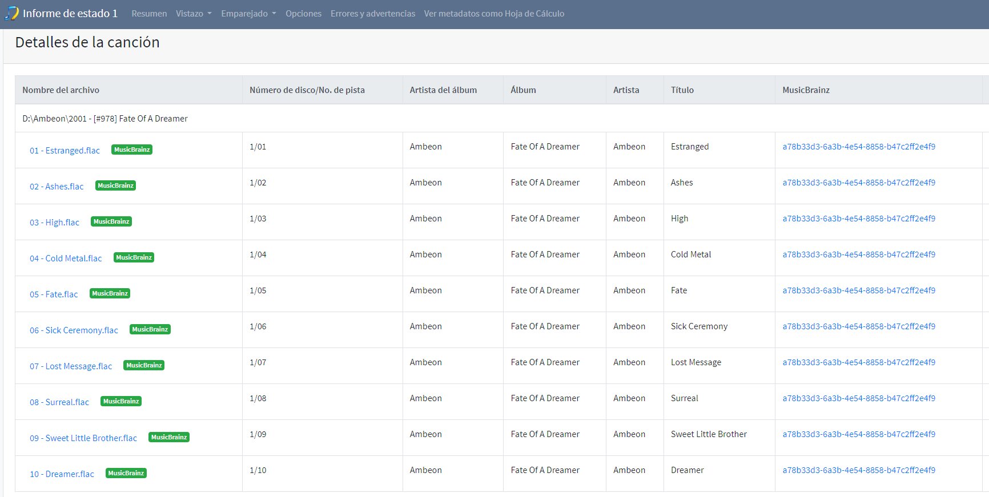Expand the Emparejado dropdown menu
This screenshot has width=989, height=497.
[x=248, y=13]
